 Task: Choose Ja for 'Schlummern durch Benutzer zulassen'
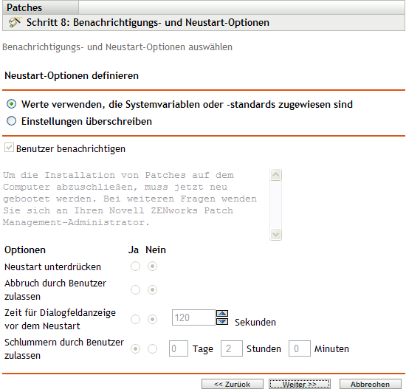point(135,348)
